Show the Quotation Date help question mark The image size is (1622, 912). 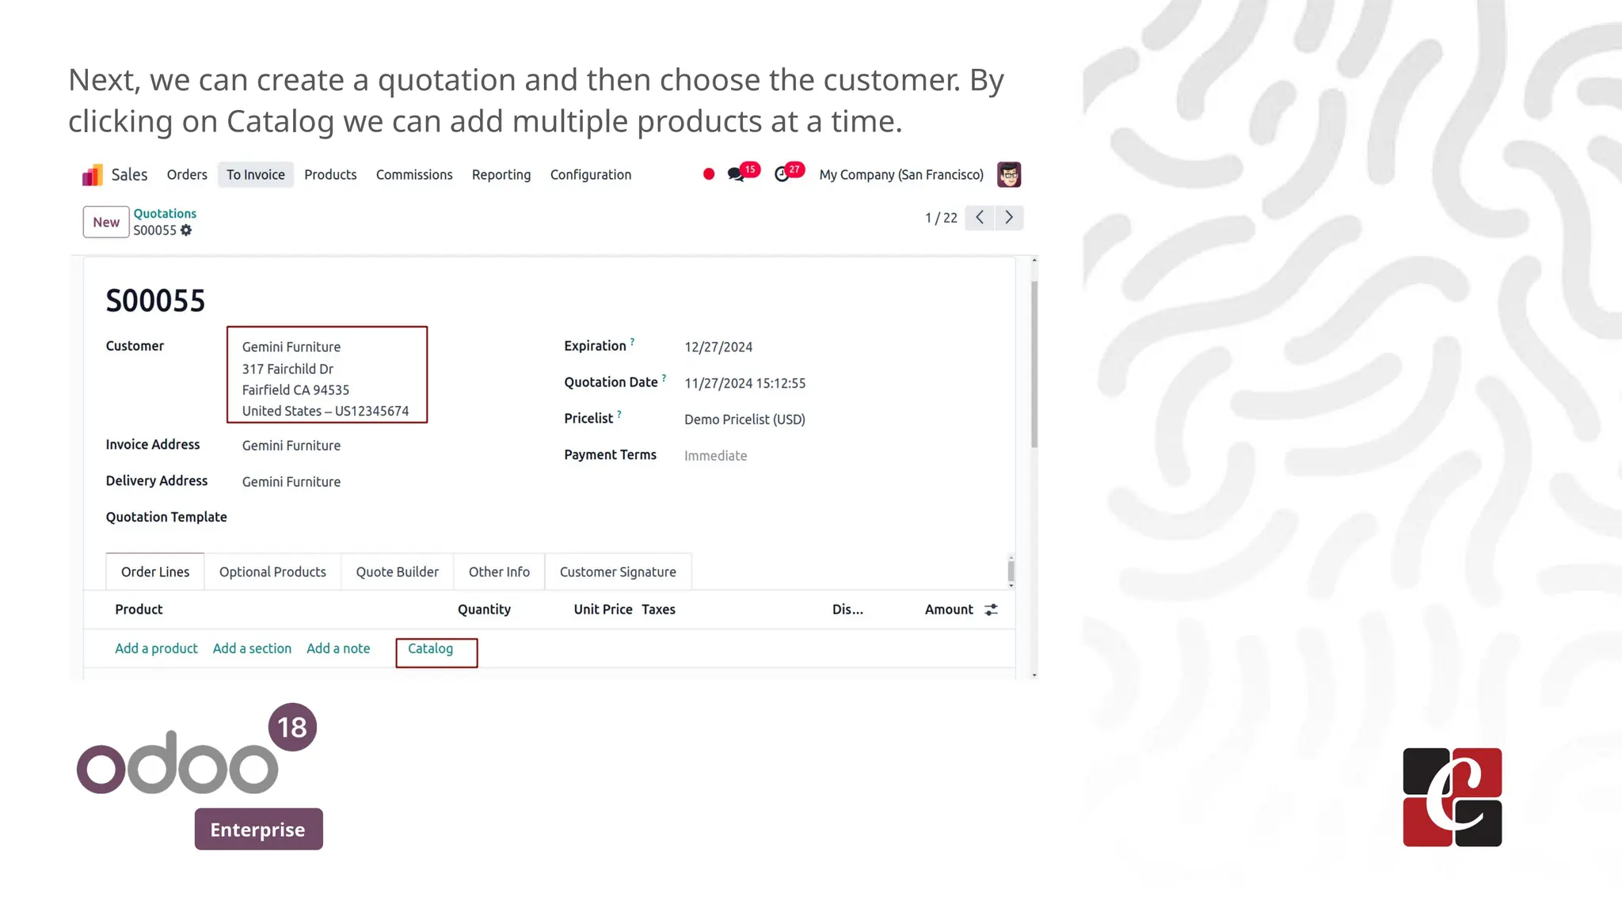tap(664, 378)
